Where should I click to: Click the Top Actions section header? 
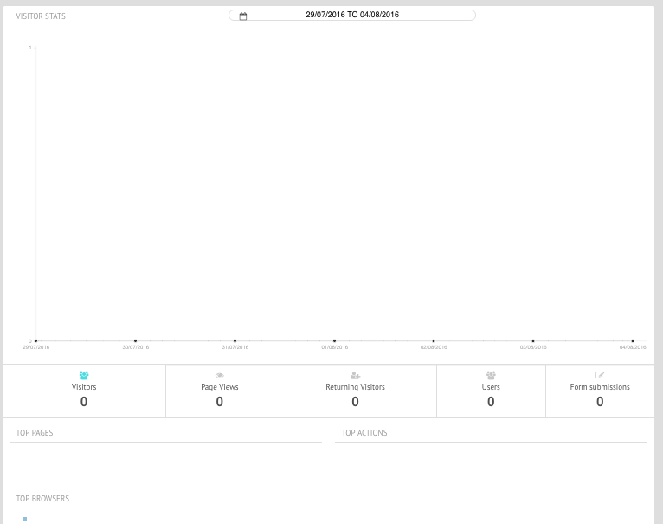coord(364,432)
